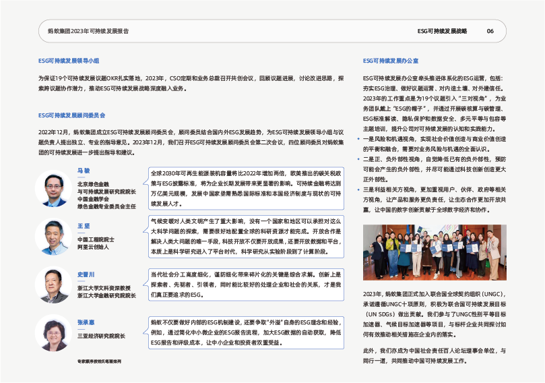Screen dimensions: 545x383
Task: Click the page number 06
Action: 490,31
